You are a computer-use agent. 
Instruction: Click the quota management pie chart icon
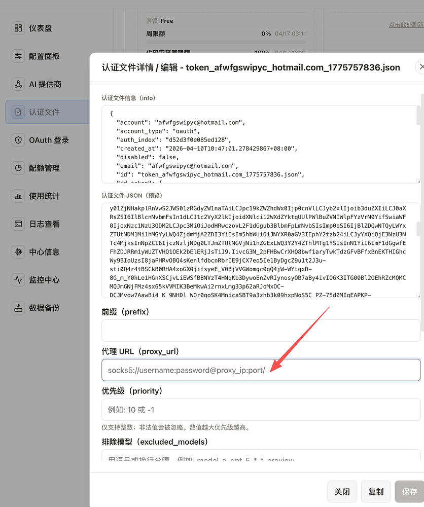[x=18, y=168]
